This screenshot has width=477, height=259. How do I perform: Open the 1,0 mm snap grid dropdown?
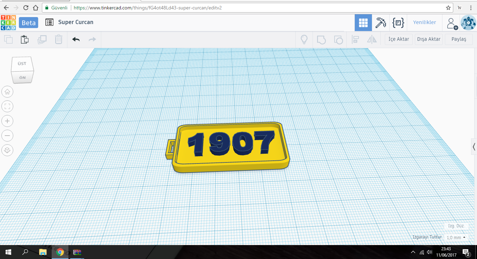pos(456,237)
